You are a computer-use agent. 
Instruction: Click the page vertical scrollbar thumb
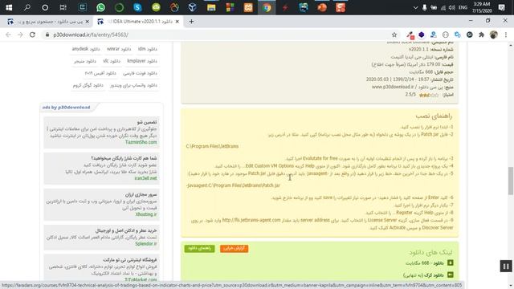click(511, 181)
